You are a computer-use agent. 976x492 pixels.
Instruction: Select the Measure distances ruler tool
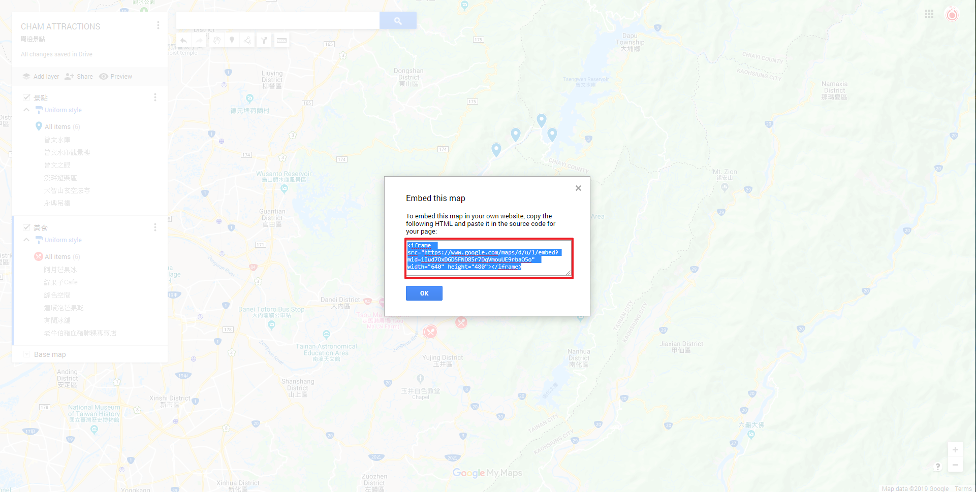coord(281,40)
